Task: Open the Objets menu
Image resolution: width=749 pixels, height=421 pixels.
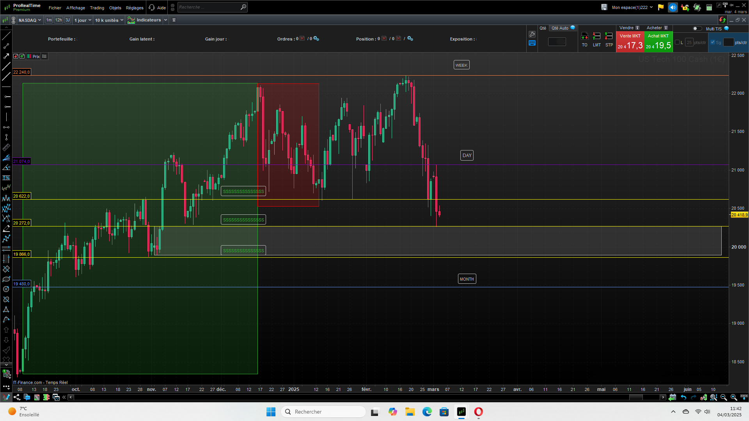Action: [x=115, y=8]
